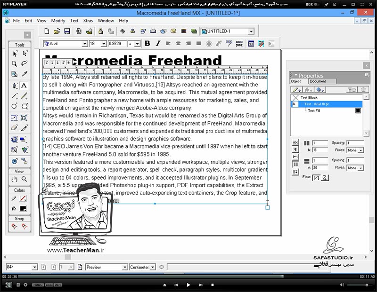Image resolution: width=377 pixels, height=292 pixels.
Task: Select the Text : Arial 18 pt row
Action: coord(326,104)
